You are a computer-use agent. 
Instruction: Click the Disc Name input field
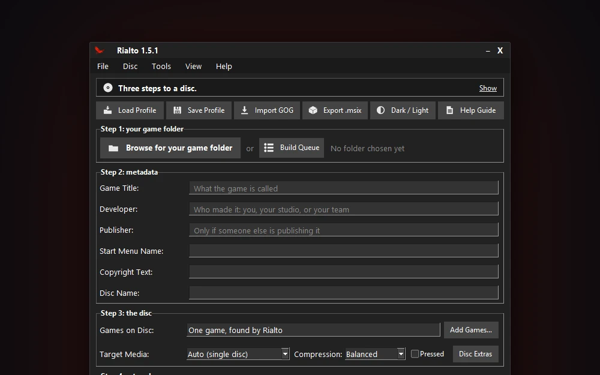344,293
